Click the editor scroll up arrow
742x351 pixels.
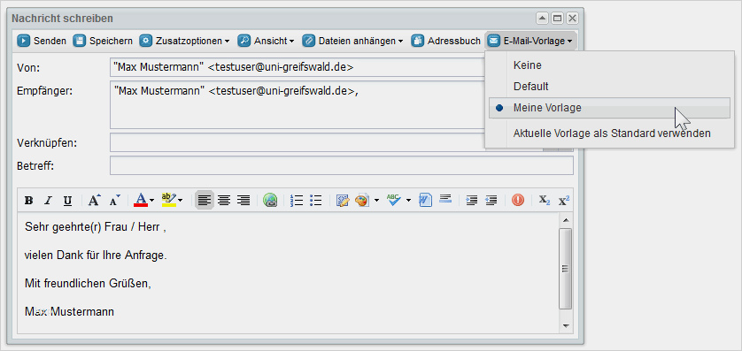coord(565,220)
